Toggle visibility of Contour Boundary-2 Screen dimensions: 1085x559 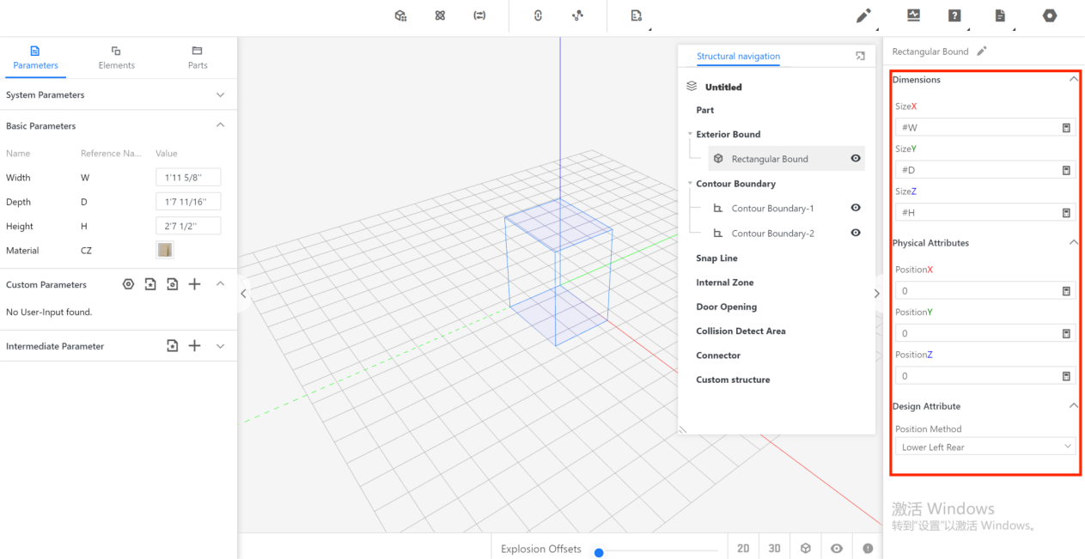[856, 233]
